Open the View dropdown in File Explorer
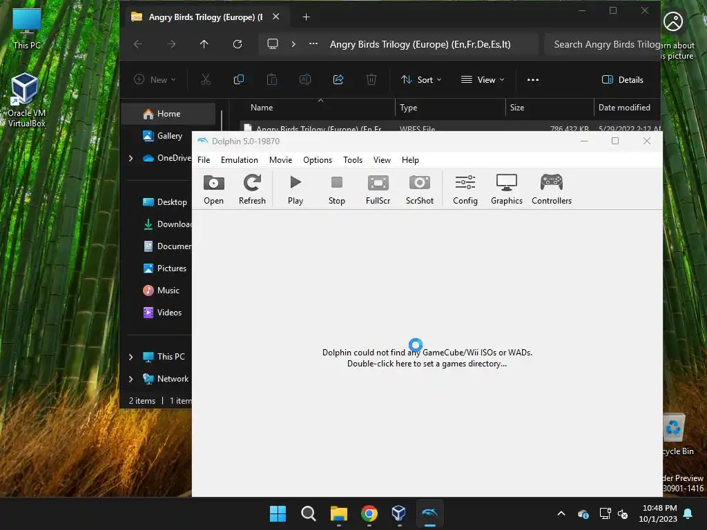 483,80
